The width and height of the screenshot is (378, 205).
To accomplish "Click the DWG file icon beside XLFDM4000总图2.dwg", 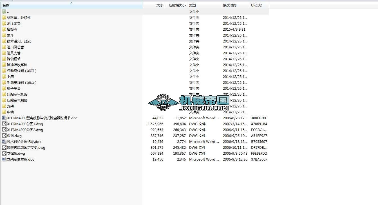I will click(x=4, y=130).
